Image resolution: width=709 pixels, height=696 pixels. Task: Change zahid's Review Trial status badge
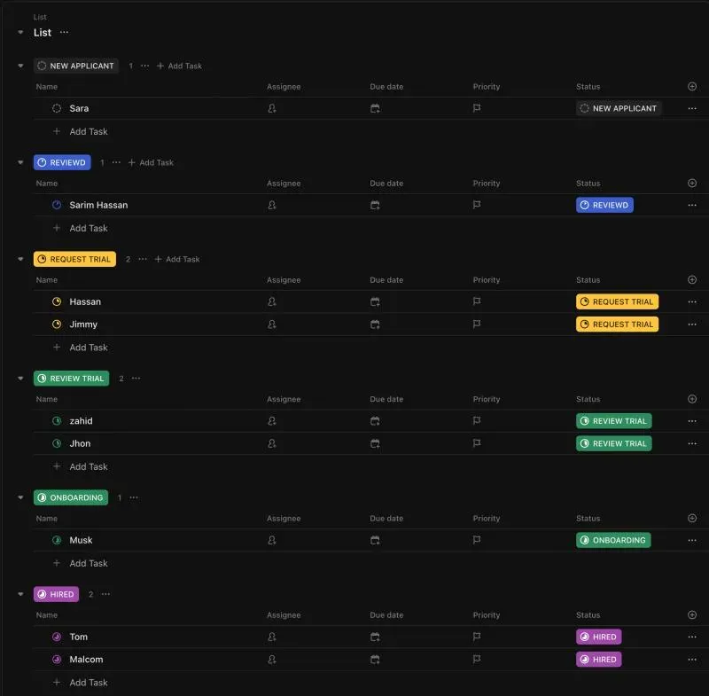tap(613, 421)
